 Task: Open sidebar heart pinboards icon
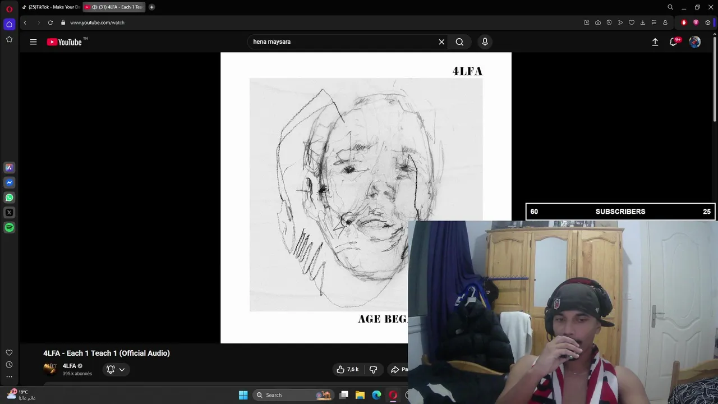click(9, 352)
